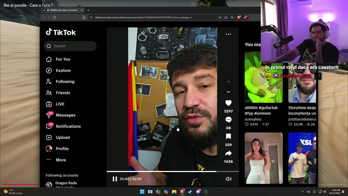Focus the TikTok Search field
Viewport: 348px width, 196px height.
[x=70, y=46]
